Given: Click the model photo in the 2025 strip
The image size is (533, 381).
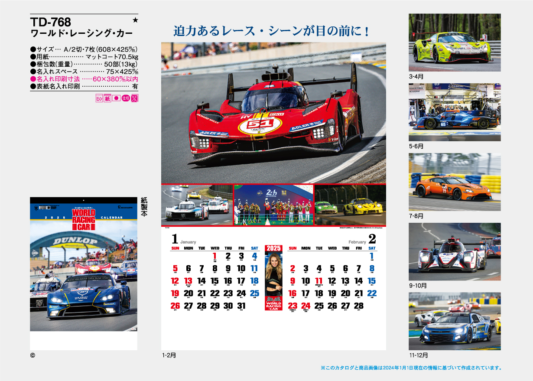Looking at the screenshot, I should (273, 274).
